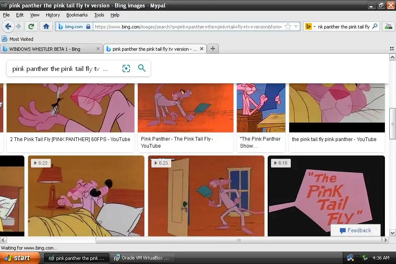The width and height of the screenshot is (396, 264).
Task: Click the Mypal raccoon window icon
Action: [4, 5]
